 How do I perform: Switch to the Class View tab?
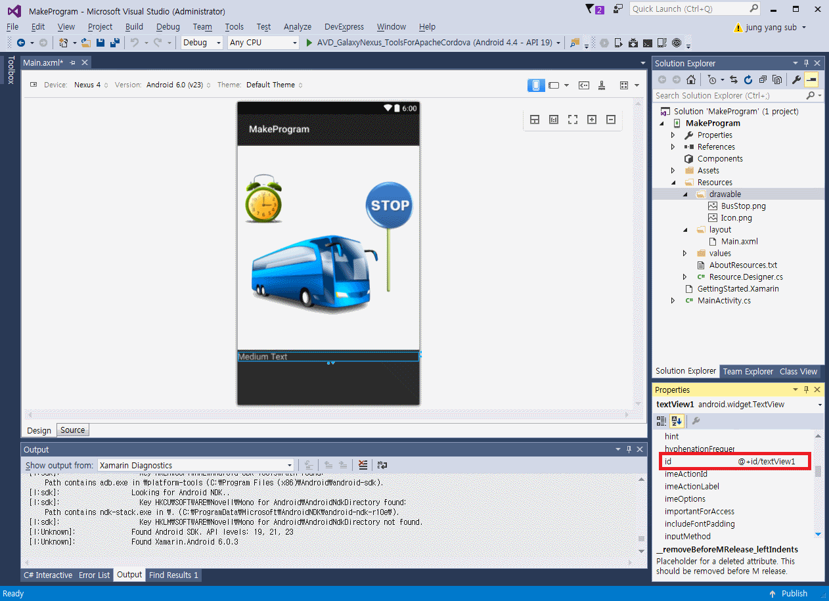(x=798, y=371)
